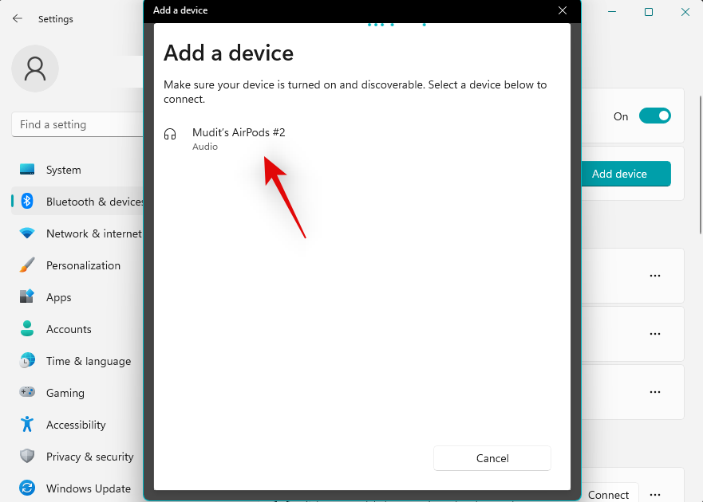Click the Time & language globe clock icon
The image size is (703, 502).
pyautogui.click(x=27, y=360)
